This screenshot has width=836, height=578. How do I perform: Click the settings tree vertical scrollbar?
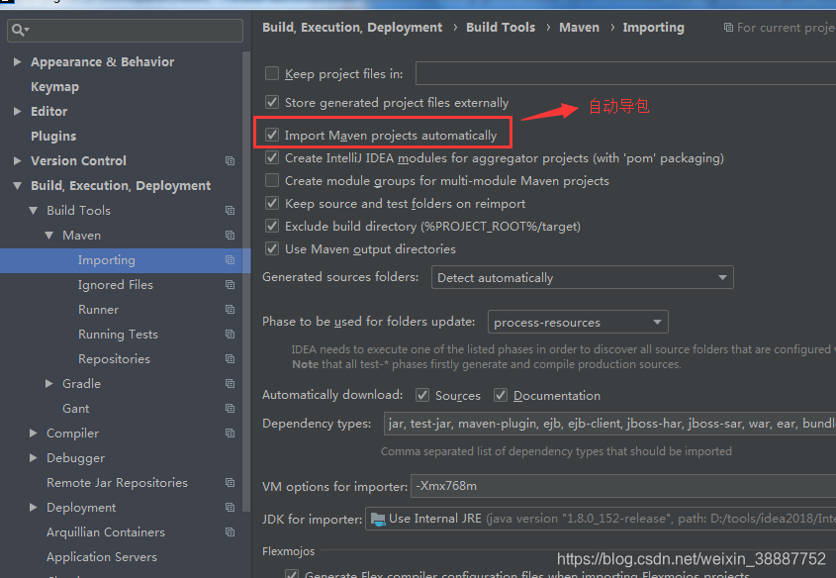click(x=245, y=281)
